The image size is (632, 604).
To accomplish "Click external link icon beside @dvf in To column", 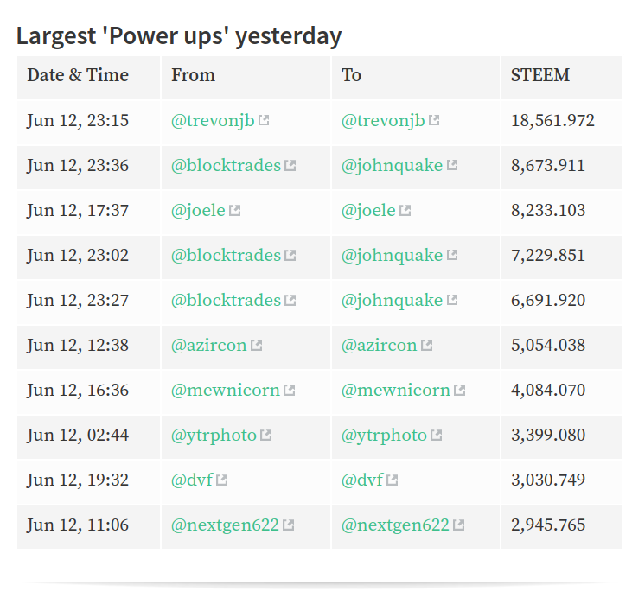I will pyautogui.click(x=393, y=480).
